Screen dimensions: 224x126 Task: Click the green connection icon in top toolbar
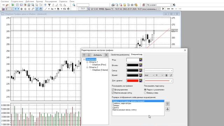(x=13, y=5)
